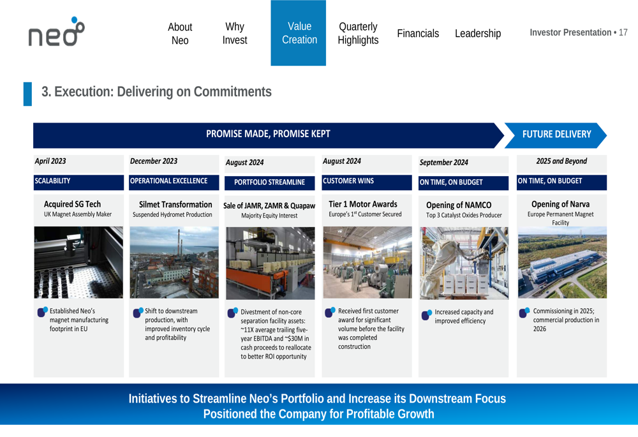
Task: Click the Operational Excellence category bar
Action: 174,181
